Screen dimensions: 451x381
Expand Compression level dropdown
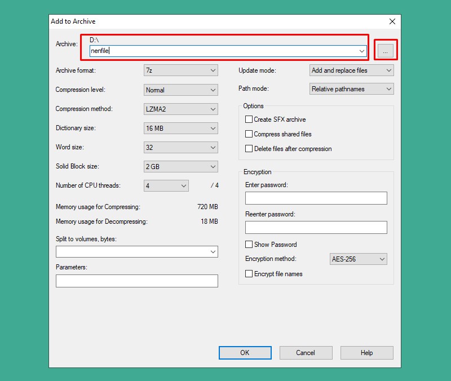point(181,90)
